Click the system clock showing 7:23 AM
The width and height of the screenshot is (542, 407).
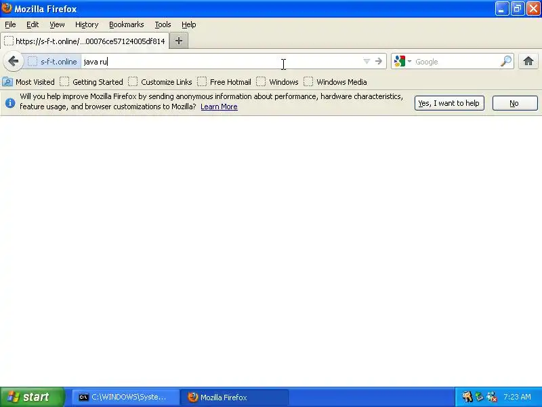tap(517, 397)
